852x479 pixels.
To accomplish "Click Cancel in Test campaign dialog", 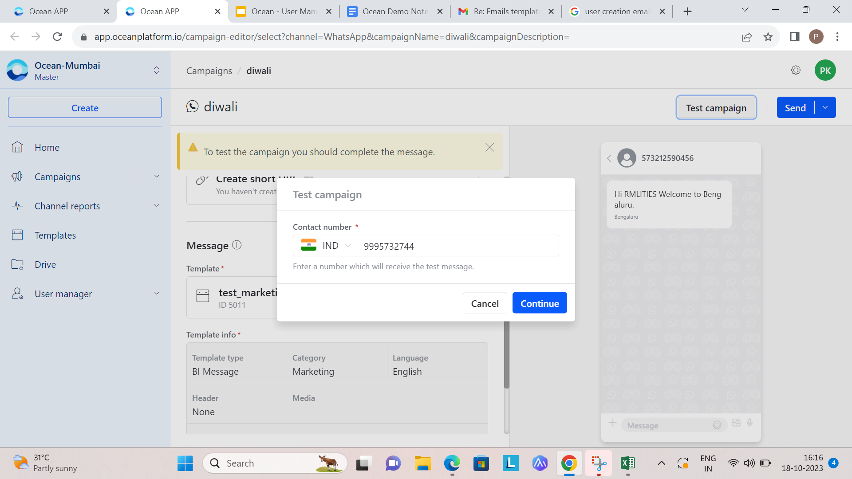I will click(x=485, y=303).
